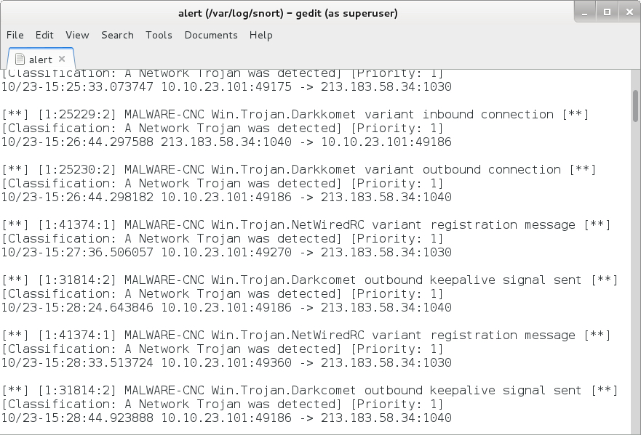Open the Help menu
Image resolution: width=641 pixels, height=435 pixels.
click(260, 35)
